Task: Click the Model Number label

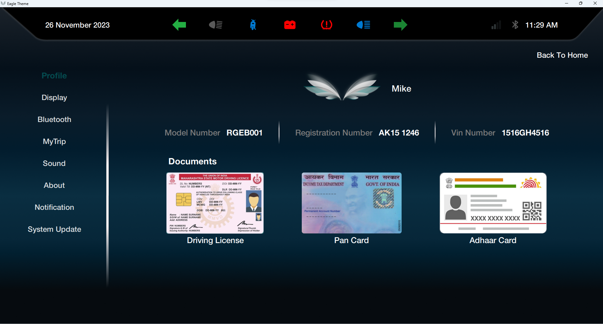Action: (192, 133)
